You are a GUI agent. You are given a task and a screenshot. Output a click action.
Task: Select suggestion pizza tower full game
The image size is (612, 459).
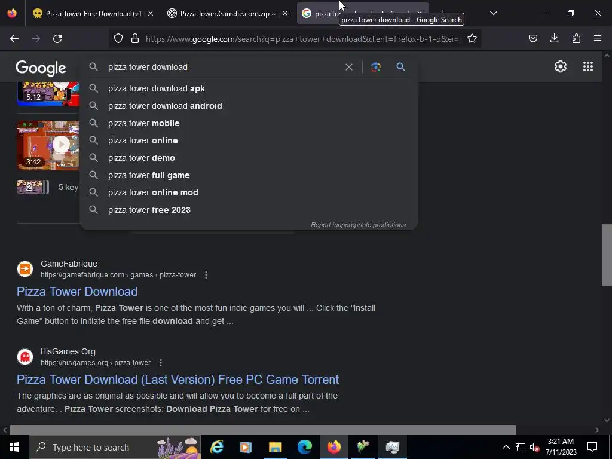pyautogui.click(x=249, y=175)
